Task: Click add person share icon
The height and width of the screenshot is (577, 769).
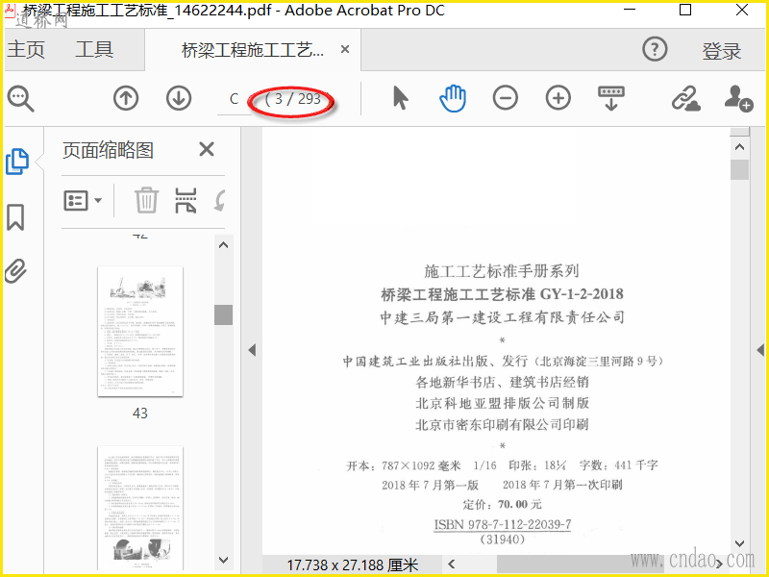Action: tap(738, 98)
